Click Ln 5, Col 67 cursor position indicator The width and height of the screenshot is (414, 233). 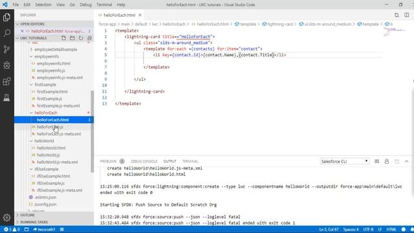tap(329, 229)
